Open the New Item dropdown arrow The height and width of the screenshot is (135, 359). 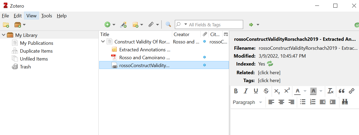[114, 25]
